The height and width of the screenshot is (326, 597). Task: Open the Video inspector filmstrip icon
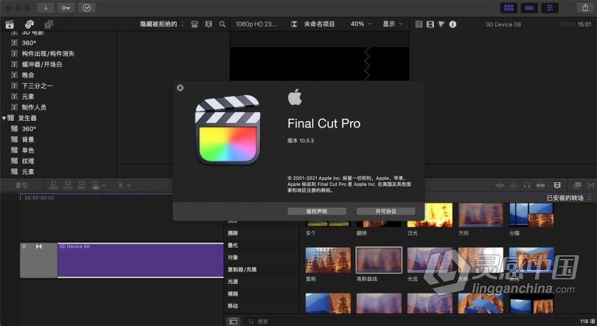pyautogui.click(x=430, y=24)
